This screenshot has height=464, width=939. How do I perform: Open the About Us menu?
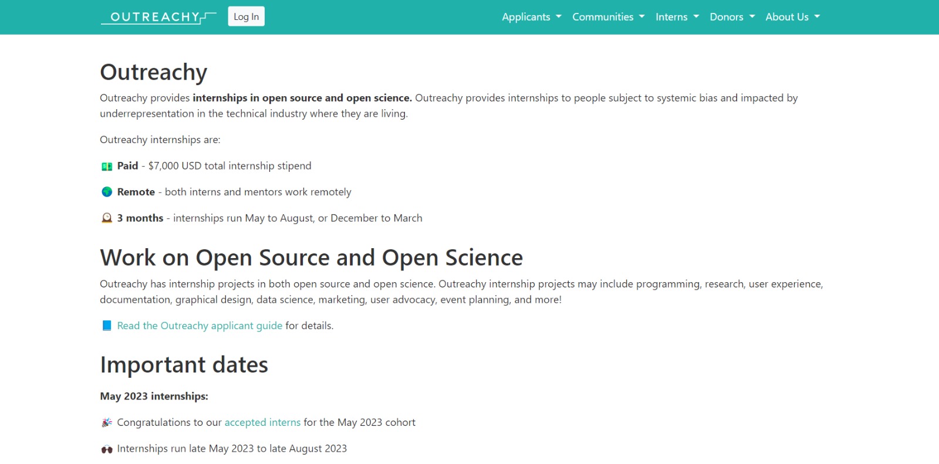click(792, 17)
